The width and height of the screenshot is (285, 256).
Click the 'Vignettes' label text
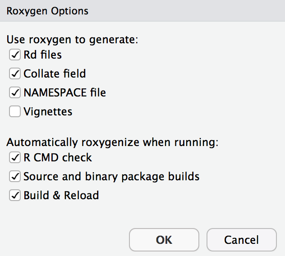48,111
